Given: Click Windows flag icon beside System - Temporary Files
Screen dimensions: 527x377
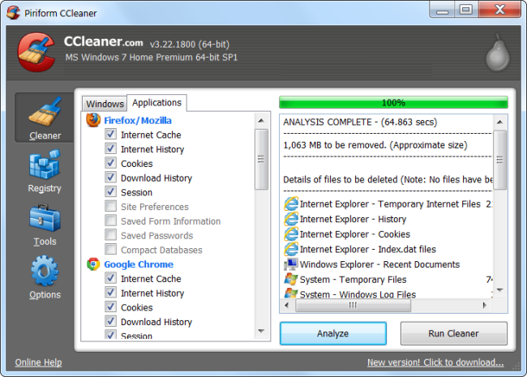Looking at the screenshot, I should [291, 279].
